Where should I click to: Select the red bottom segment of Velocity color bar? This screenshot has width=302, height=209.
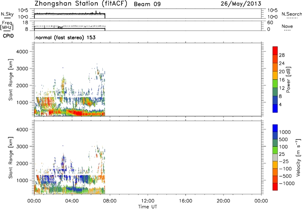(275, 187)
